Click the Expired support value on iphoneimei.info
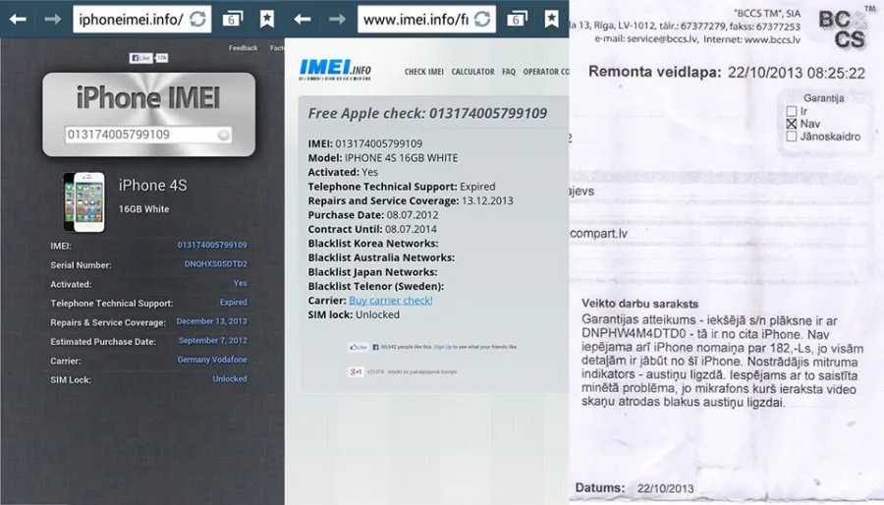Viewport: 884px width, 505px height. click(234, 302)
